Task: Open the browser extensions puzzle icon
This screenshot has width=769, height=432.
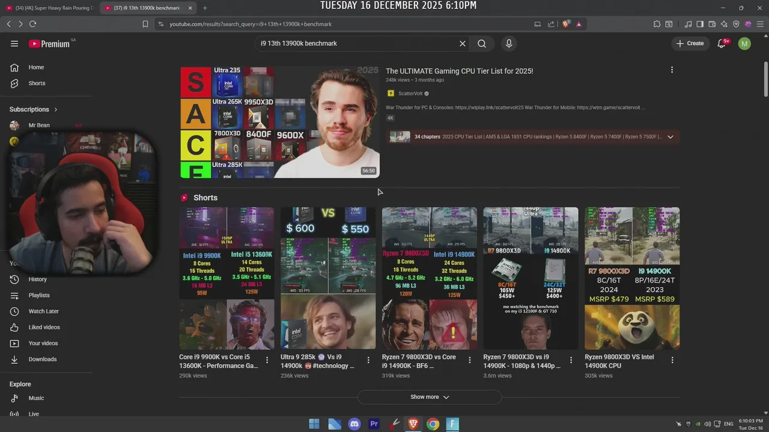Action: tap(657, 24)
